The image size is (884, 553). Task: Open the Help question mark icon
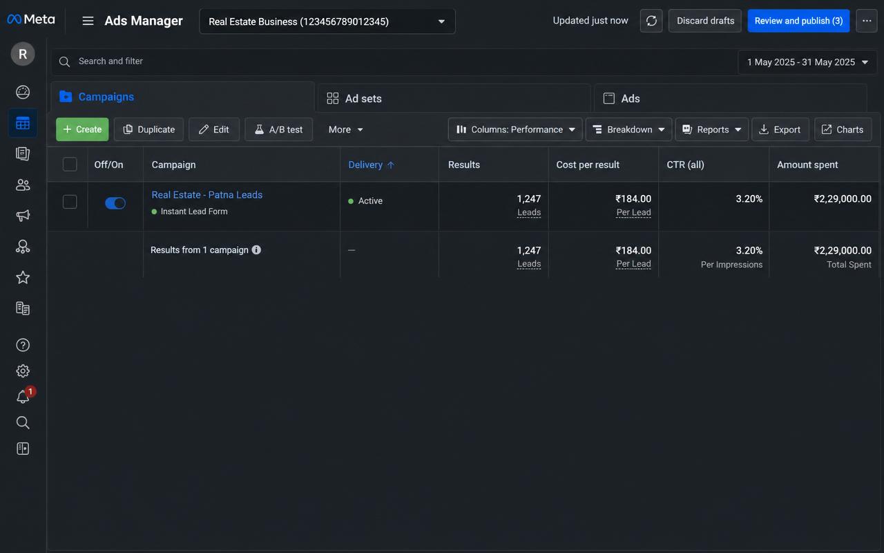(x=23, y=345)
